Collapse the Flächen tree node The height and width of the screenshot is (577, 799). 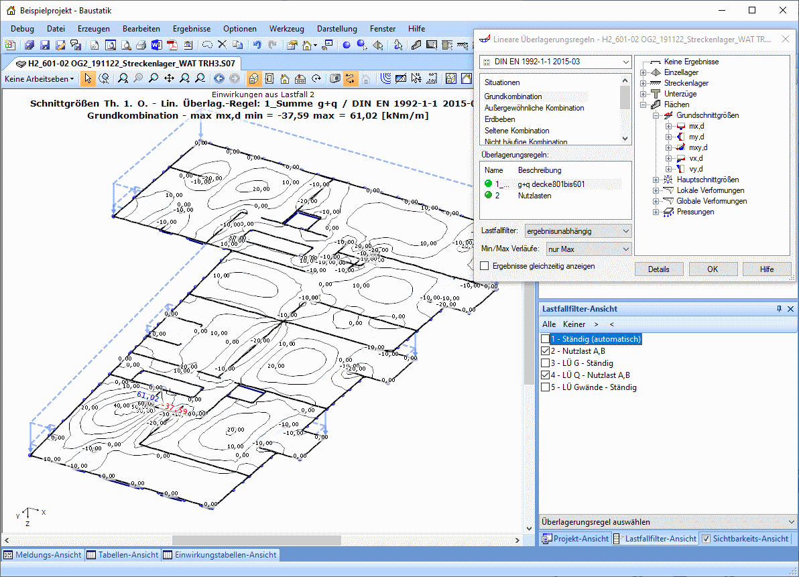point(643,105)
